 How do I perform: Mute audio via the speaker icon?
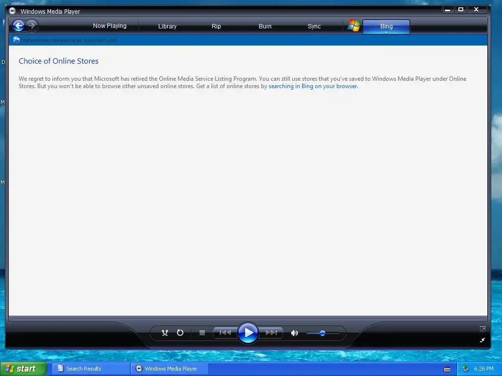point(295,333)
